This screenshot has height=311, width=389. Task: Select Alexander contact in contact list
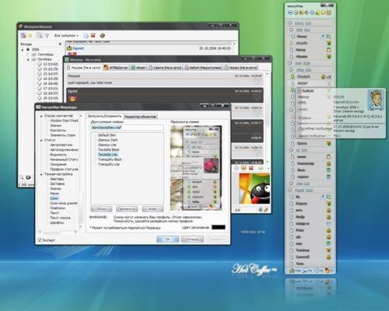(x=310, y=163)
